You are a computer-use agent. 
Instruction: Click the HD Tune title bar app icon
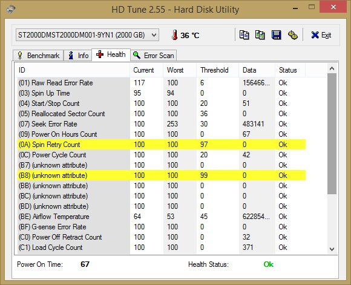point(10,10)
